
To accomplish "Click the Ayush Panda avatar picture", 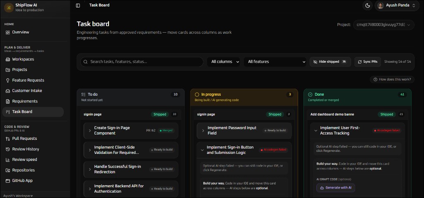I will 381,5.
